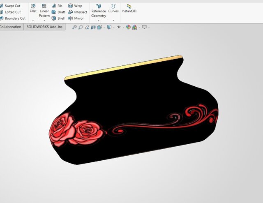The image size is (263, 203).
Task: Select the Lofted Cut tool
Action: click(x=12, y=12)
